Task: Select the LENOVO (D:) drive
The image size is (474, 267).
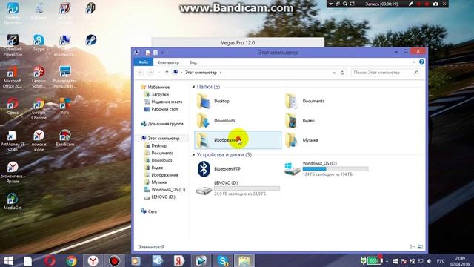Action: [238, 188]
